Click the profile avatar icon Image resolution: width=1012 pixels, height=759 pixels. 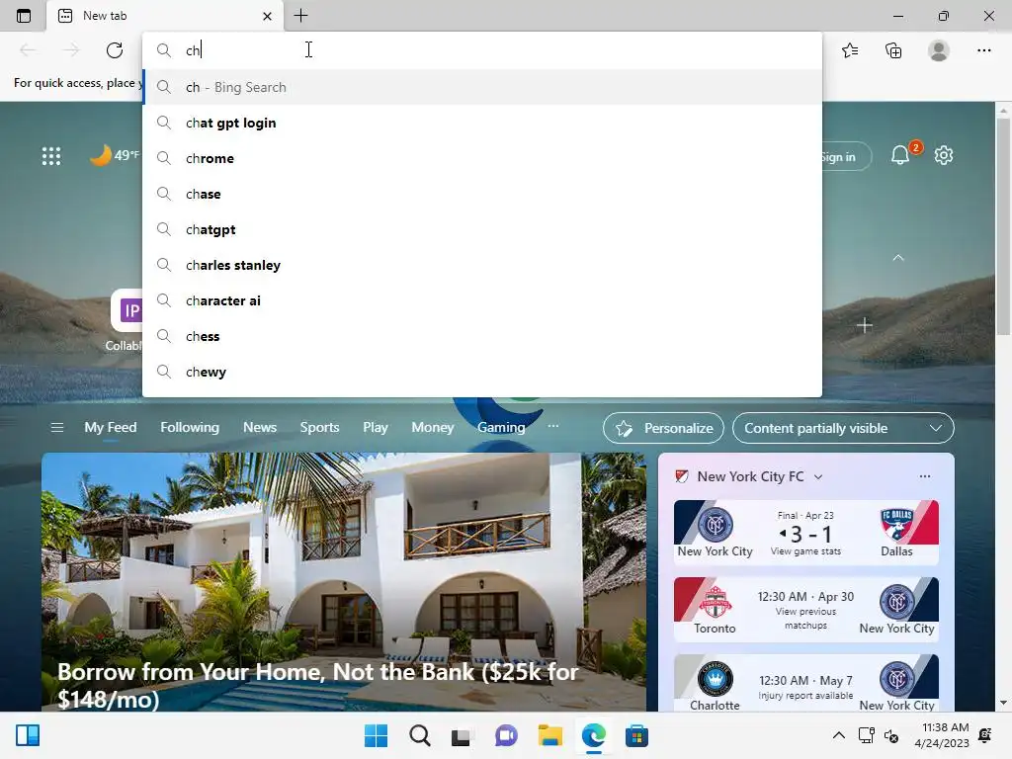tap(939, 50)
